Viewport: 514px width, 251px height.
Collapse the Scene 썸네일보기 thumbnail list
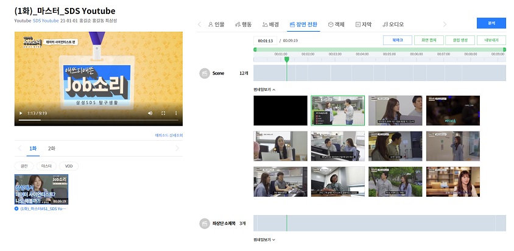tap(264, 90)
